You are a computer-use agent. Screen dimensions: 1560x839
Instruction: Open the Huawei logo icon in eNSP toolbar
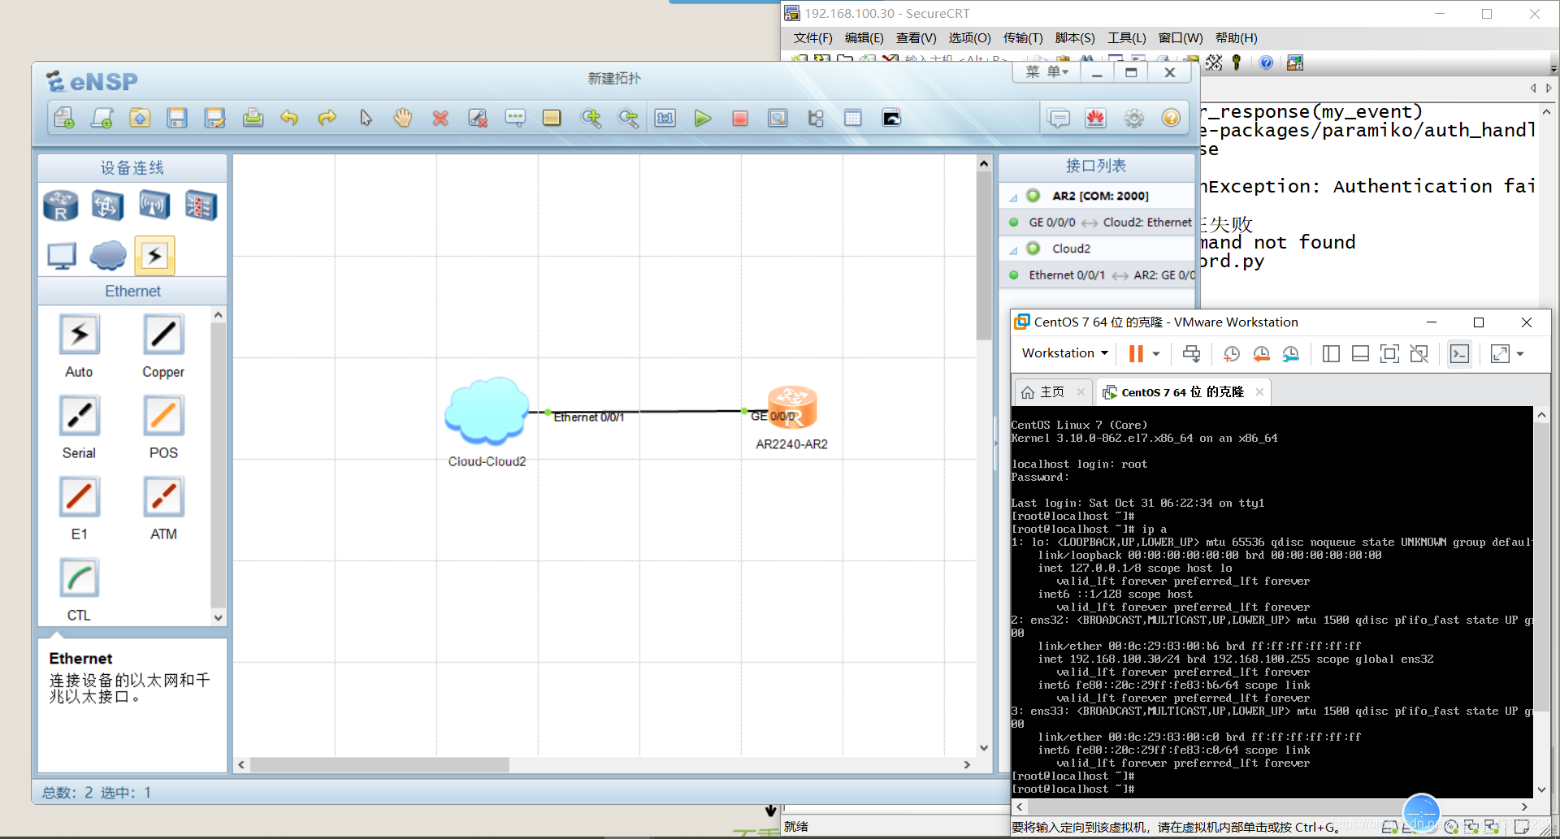pyautogui.click(x=1096, y=119)
